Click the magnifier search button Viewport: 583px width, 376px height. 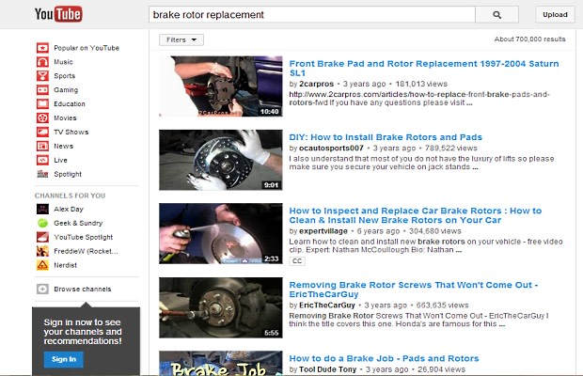click(496, 15)
